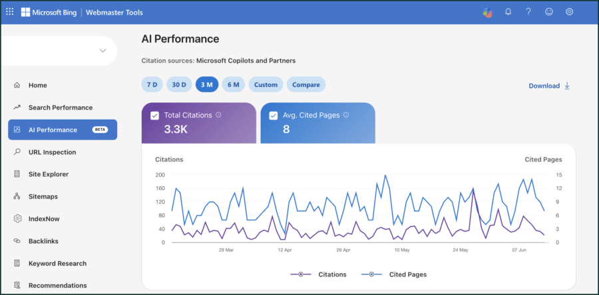Select the 30 D time range
599x295 pixels.
pyautogui.click(x=179, y=84)
